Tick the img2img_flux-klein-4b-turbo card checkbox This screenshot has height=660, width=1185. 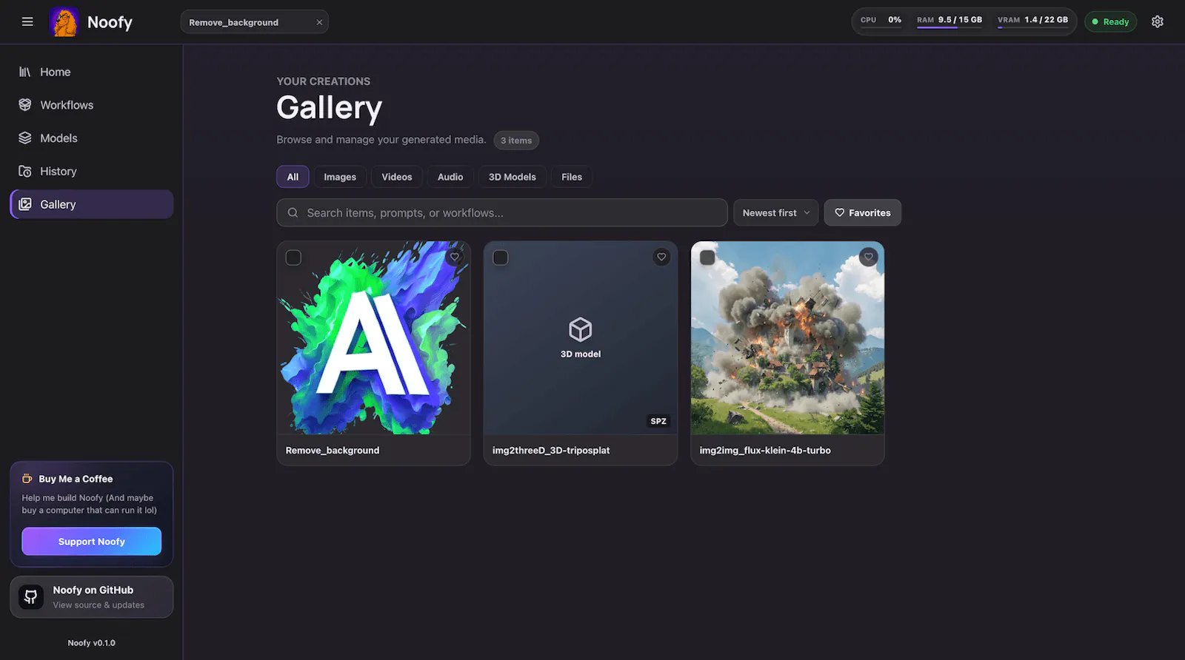coord(707,257)
